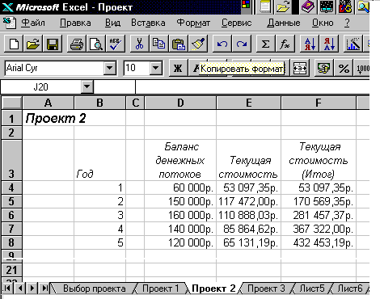The image size is (380, 299).
Task: Click the Arial Cyr font name field
Action: (55, 68)
